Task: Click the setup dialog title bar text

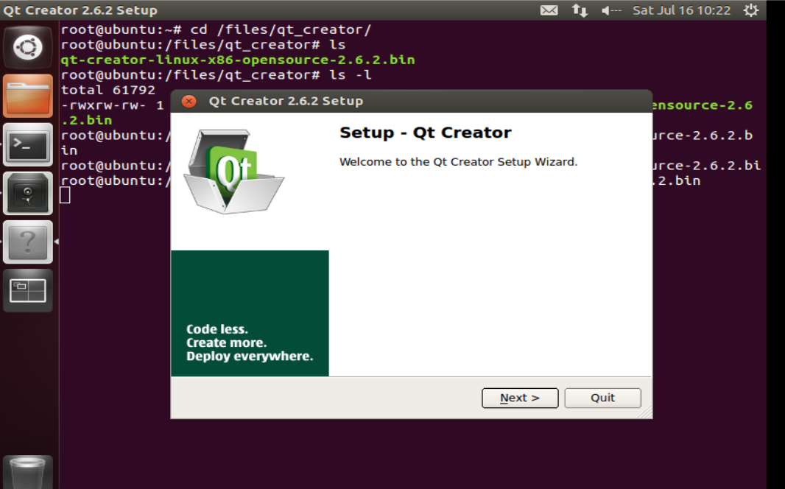Action: (286, 101)
